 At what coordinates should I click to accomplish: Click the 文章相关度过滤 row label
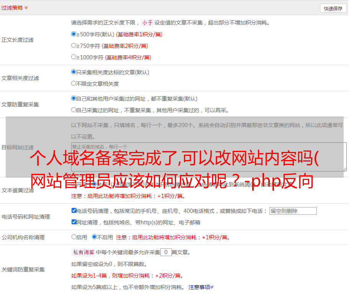click(20, 78)
